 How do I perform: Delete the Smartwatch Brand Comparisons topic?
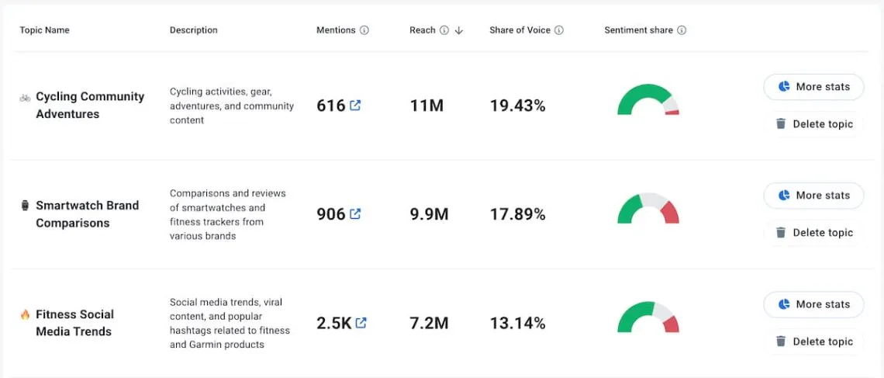[x=813, y=233]
